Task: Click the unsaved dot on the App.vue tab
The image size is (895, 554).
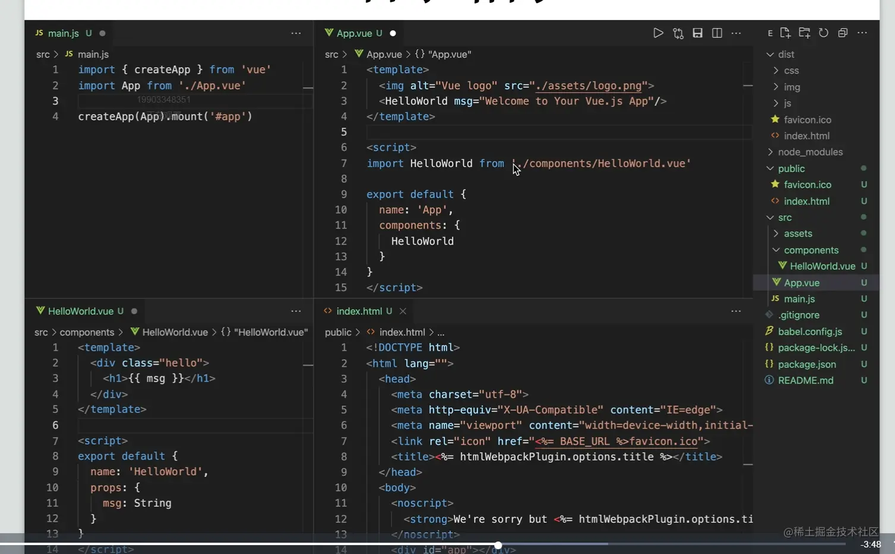Action: click(393, 33)
